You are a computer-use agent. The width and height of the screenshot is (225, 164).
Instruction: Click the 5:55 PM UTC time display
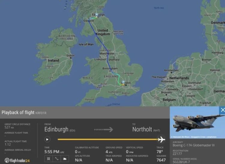[54, 152]
